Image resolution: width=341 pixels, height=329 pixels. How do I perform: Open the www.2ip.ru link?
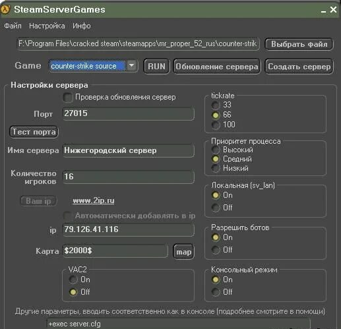pos(94,200)
